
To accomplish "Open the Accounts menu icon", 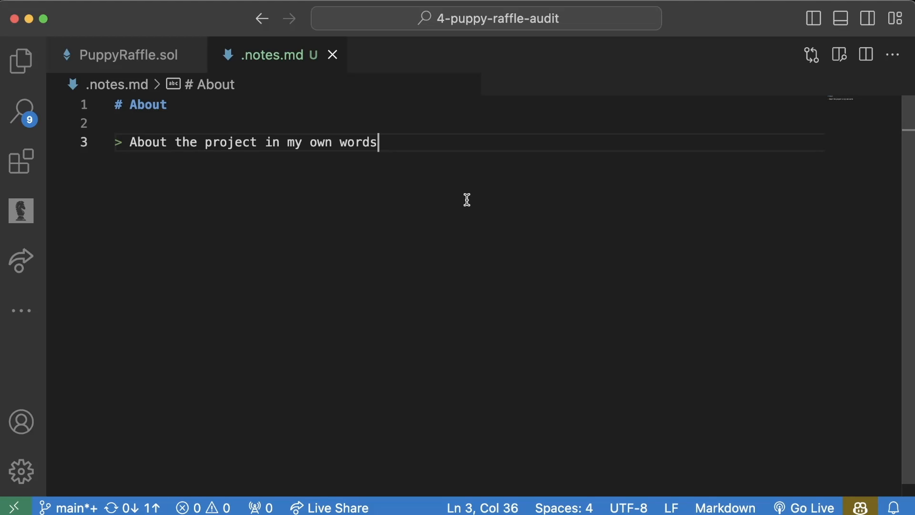I will click(21, 422).
